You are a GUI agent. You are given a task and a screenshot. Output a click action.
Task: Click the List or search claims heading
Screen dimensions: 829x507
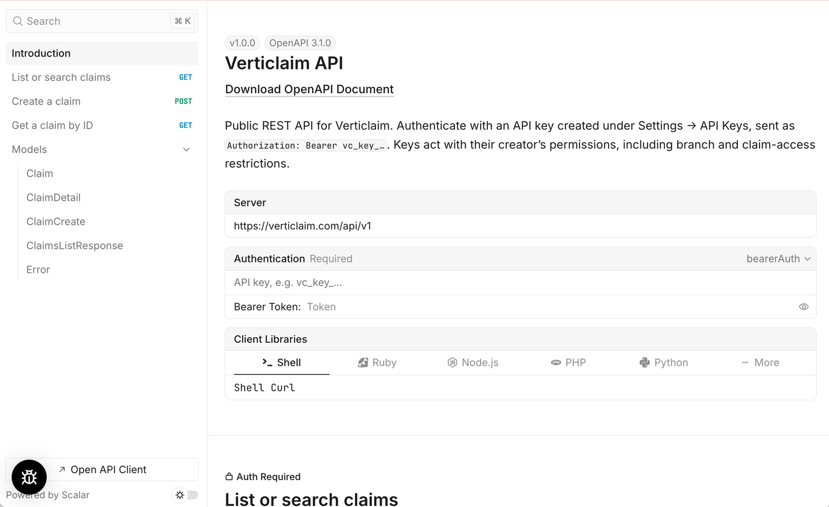coord(311,499)
